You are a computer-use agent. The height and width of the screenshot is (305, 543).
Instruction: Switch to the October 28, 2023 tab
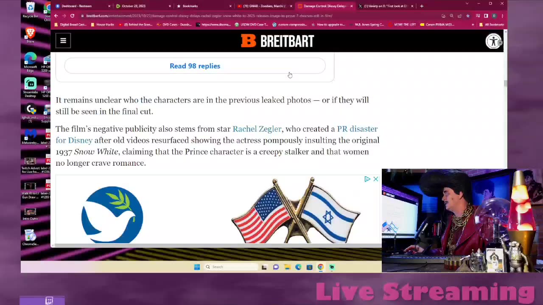(x=133, y=6)
